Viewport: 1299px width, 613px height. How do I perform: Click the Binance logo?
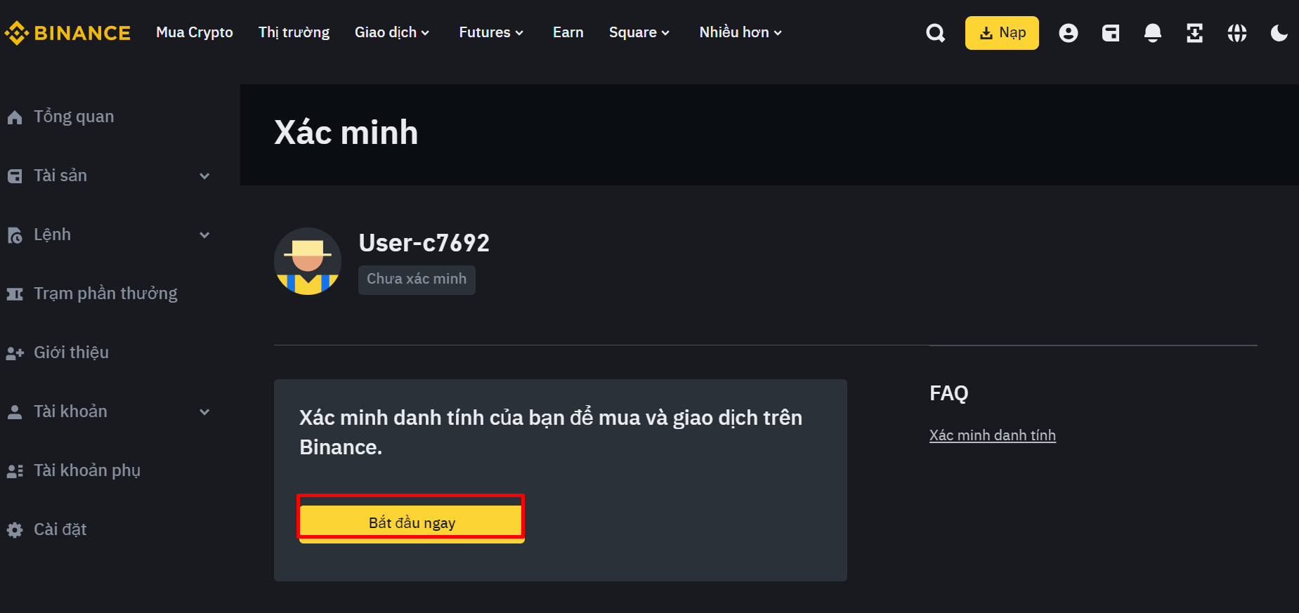click(x=68, y=33)
